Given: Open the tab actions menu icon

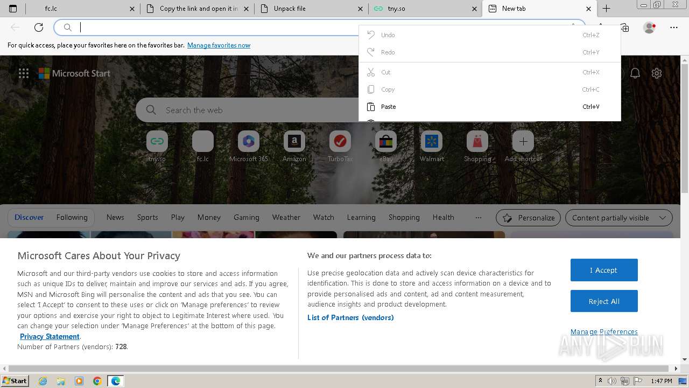Looking at the screenshot, I should [13, 9].
